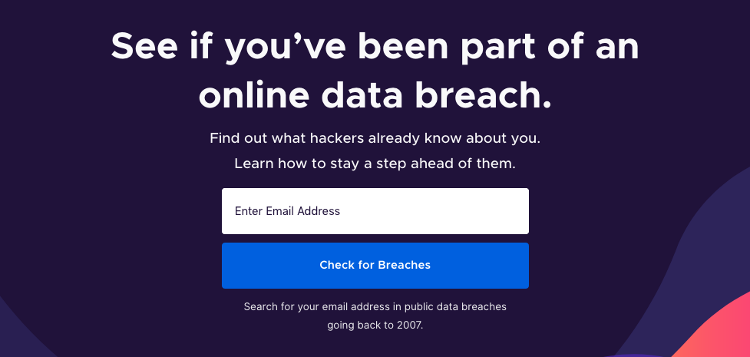Click the words 'public data breaches' in the caption
The image size is (750, 357).
pyautogui.click(x=455, y=306)
